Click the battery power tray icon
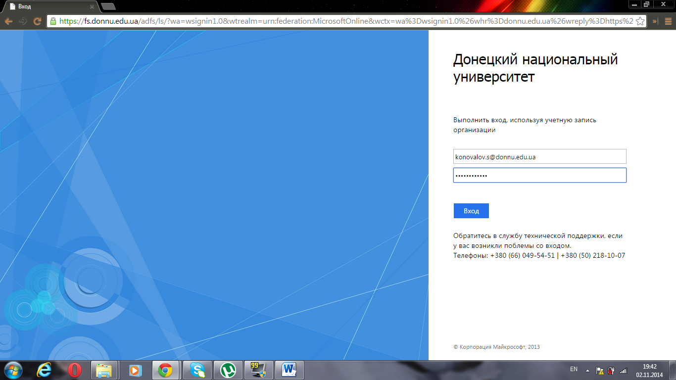 [x=612, y=370]
